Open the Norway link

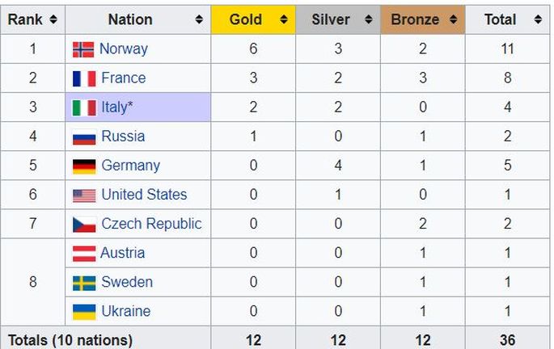123,48
